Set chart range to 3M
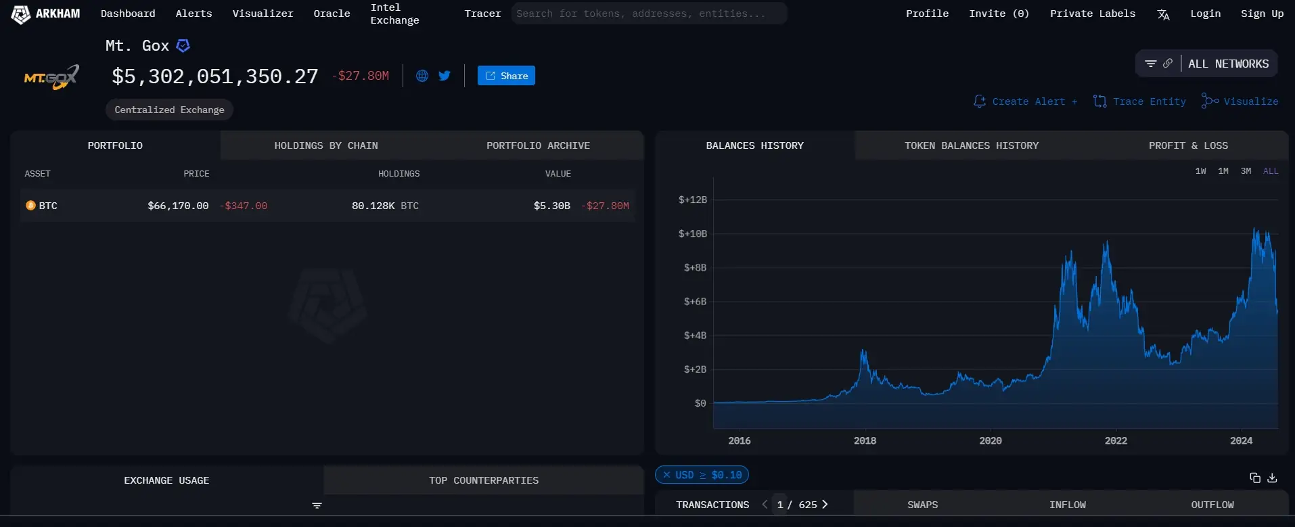Screen dimensions: 1295x527 point(1246,171)
